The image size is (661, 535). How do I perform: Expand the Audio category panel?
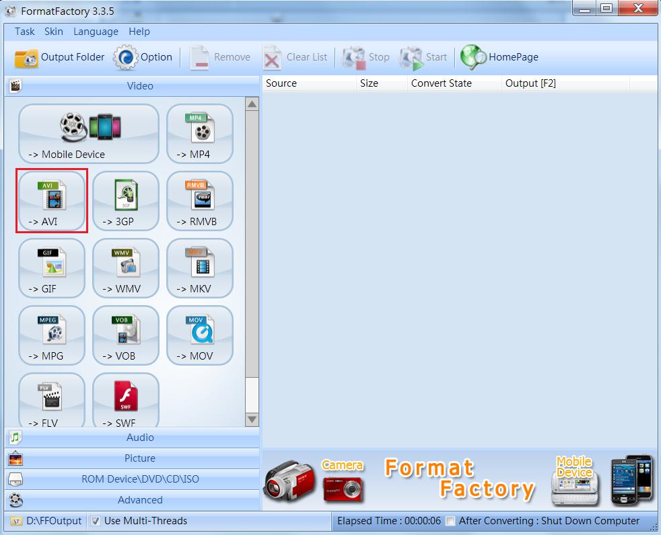[132, 438]
